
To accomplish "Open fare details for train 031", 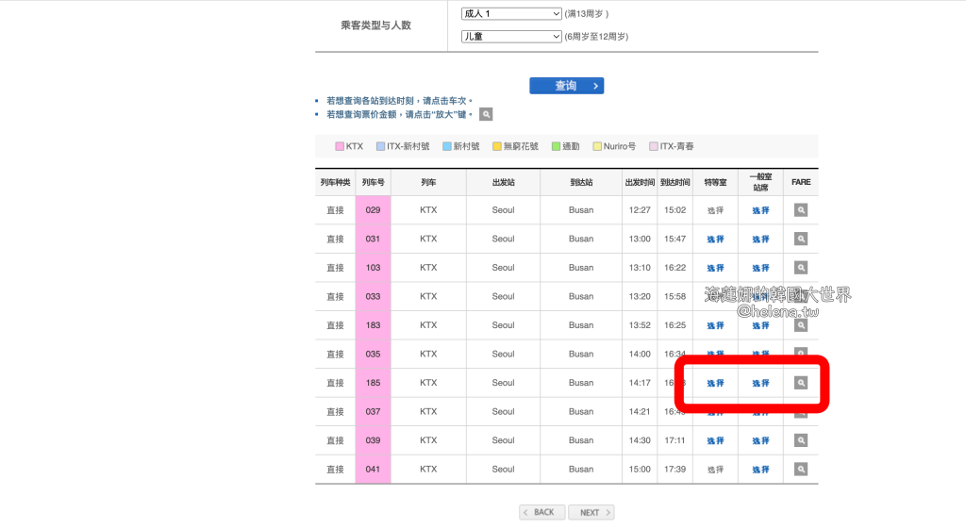I will (801, 240).
